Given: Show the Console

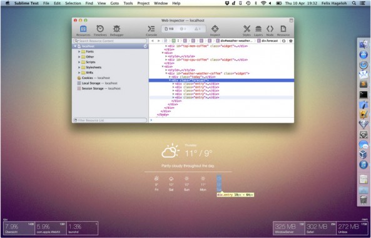Looking at the screenshot, I should tap(151, 29).
